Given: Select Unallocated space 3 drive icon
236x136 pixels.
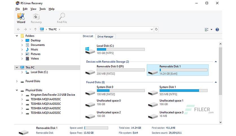Looking at the screenshot, I should [153, 116].
